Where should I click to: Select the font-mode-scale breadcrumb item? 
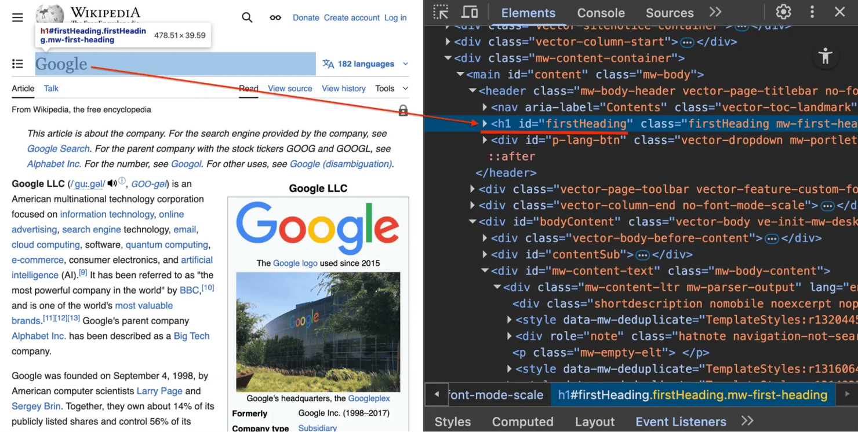click(497, 395)
